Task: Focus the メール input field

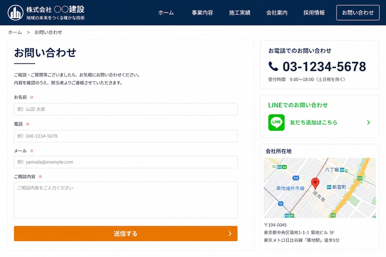Action: [126, 162]
